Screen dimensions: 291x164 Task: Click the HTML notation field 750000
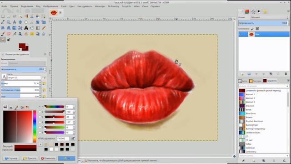pos(63,138)
